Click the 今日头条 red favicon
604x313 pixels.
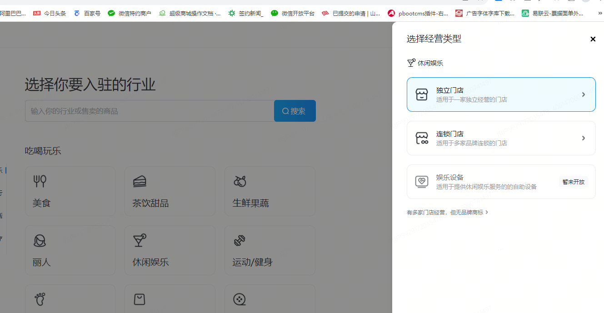(37, 13)
